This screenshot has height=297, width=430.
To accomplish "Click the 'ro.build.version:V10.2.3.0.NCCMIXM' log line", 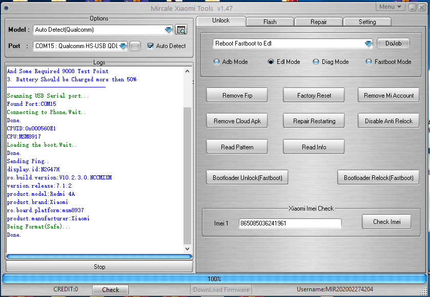I will pyautogui.click(x=59, y=177).
